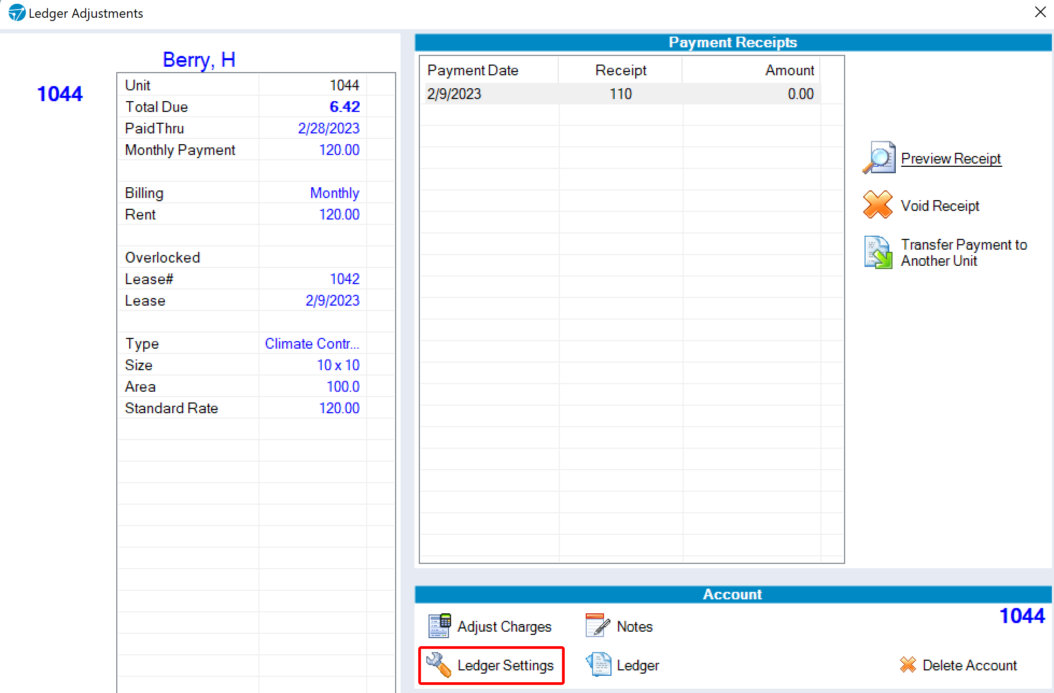Click the Size value 10 x 10
Viewport: 1054px width, 693px height.
click(338, 365)
